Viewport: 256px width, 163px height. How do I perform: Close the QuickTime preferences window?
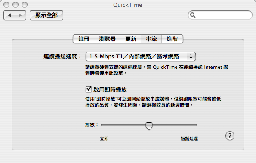pos(6,5)
